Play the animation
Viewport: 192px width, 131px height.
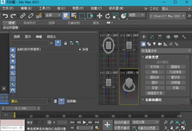pos(84,122)
